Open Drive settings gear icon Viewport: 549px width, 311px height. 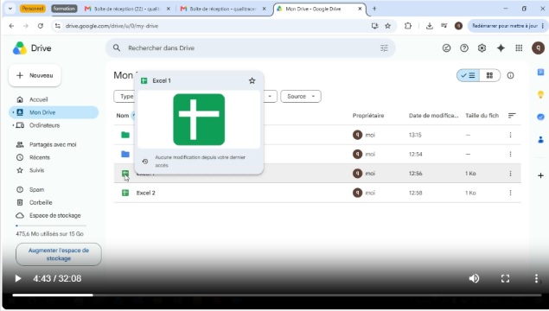click(482, 48)
